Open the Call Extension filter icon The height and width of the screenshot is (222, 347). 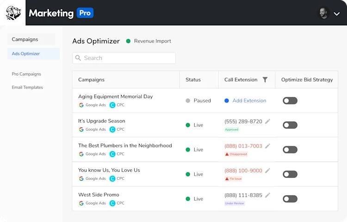(x=265, y=80)
